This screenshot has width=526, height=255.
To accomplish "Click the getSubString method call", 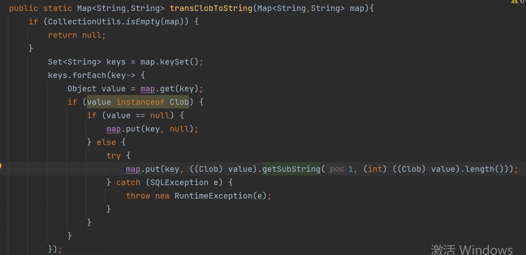I will pos(291,169).
